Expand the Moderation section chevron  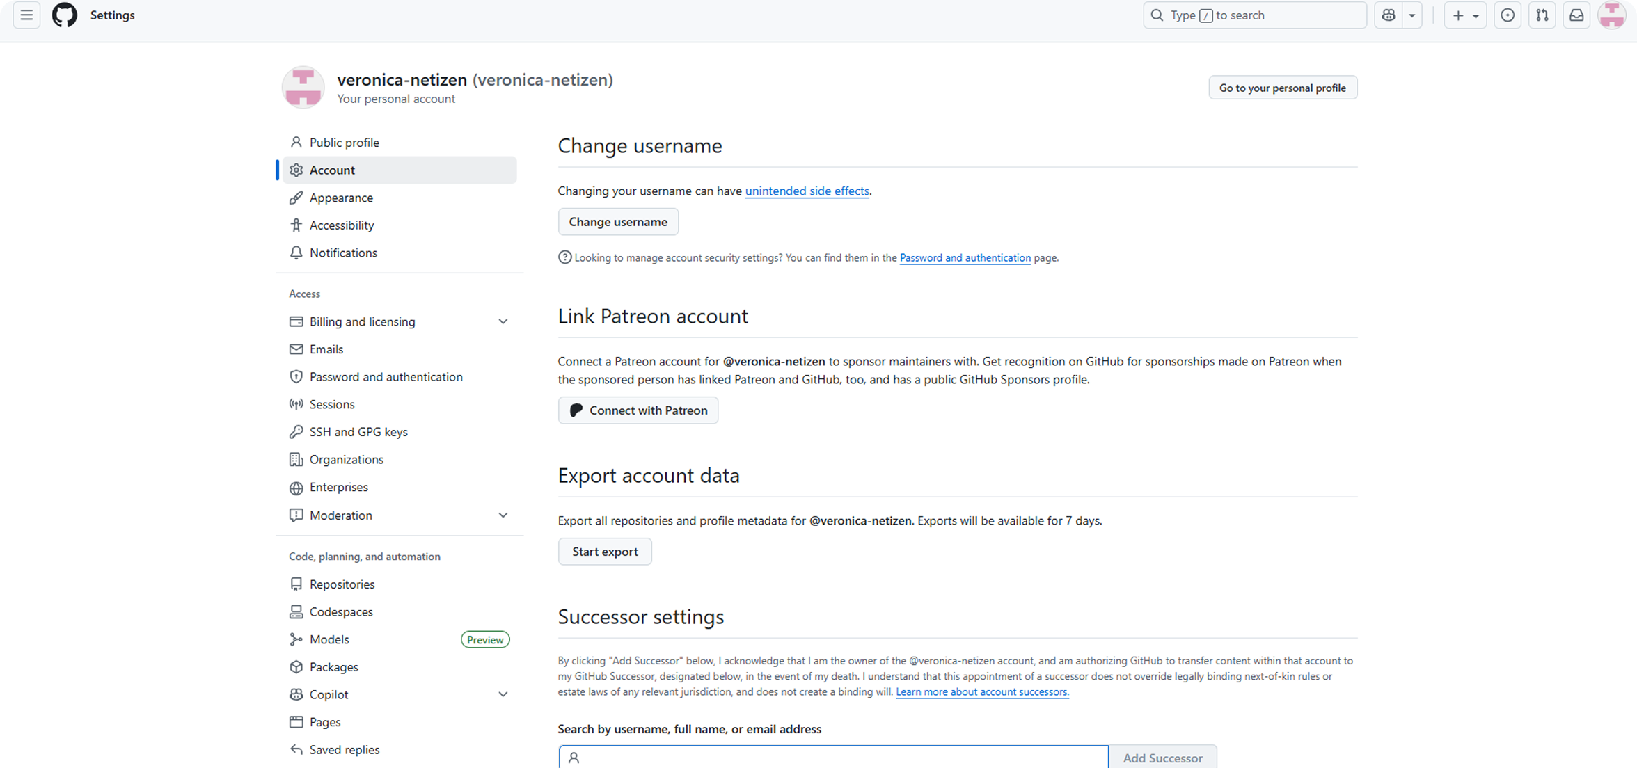[x=503, y=515]
